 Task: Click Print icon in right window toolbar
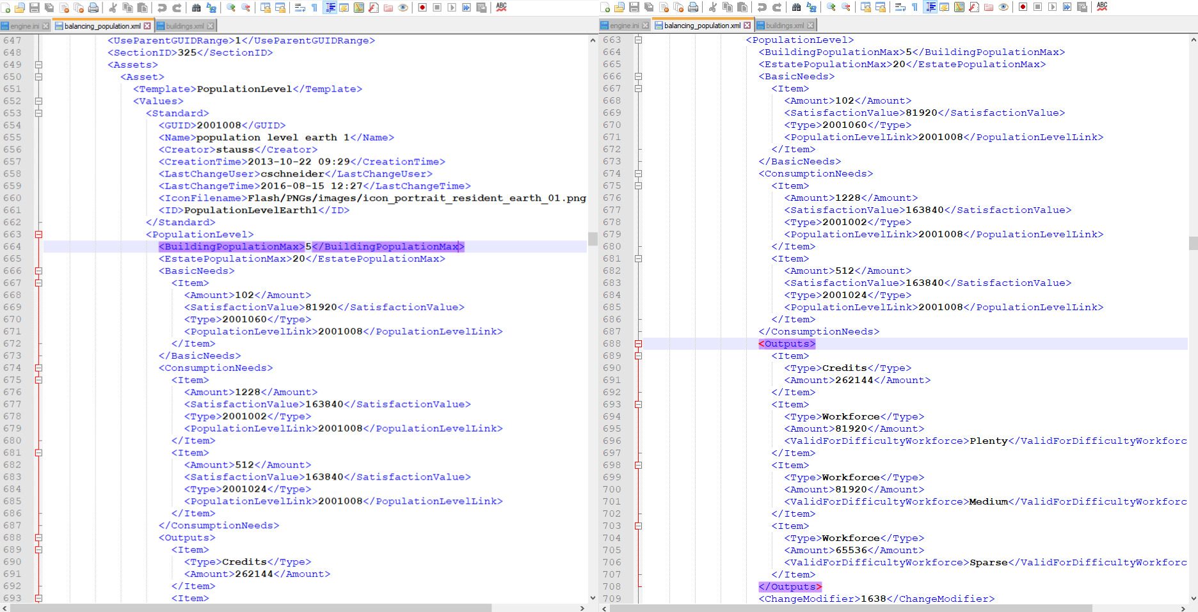click(x=693, y=8)
